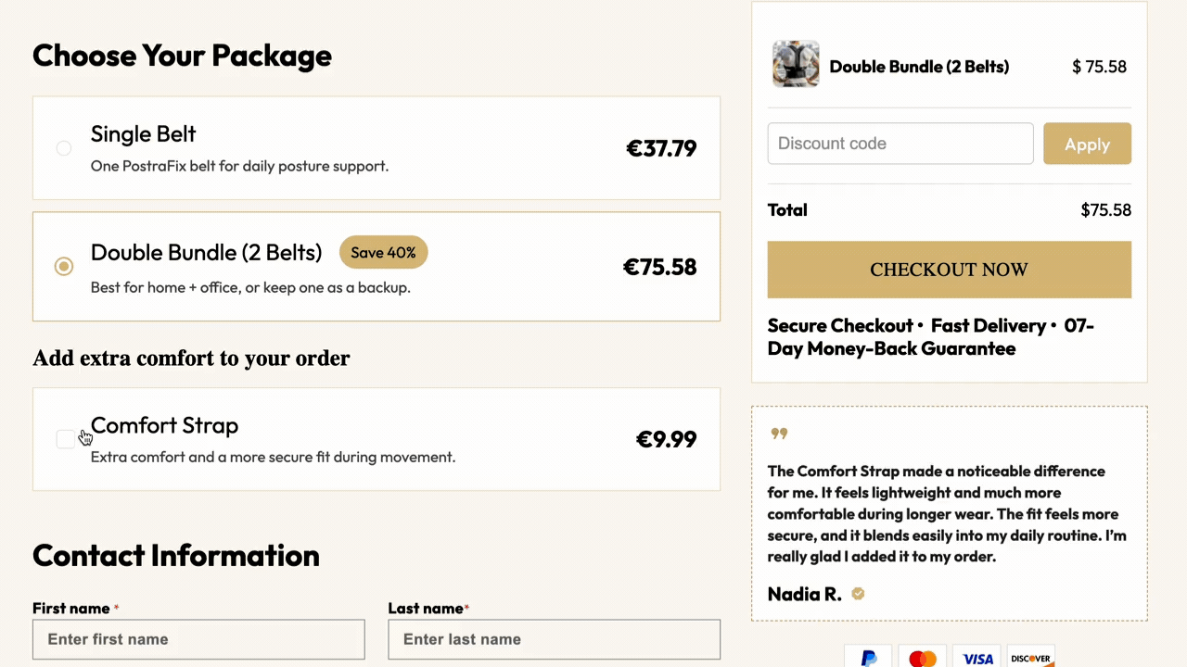This screenshot has width=1187, height=667.
Task: Click the Visa payment icon
Action: click(977, 657)
